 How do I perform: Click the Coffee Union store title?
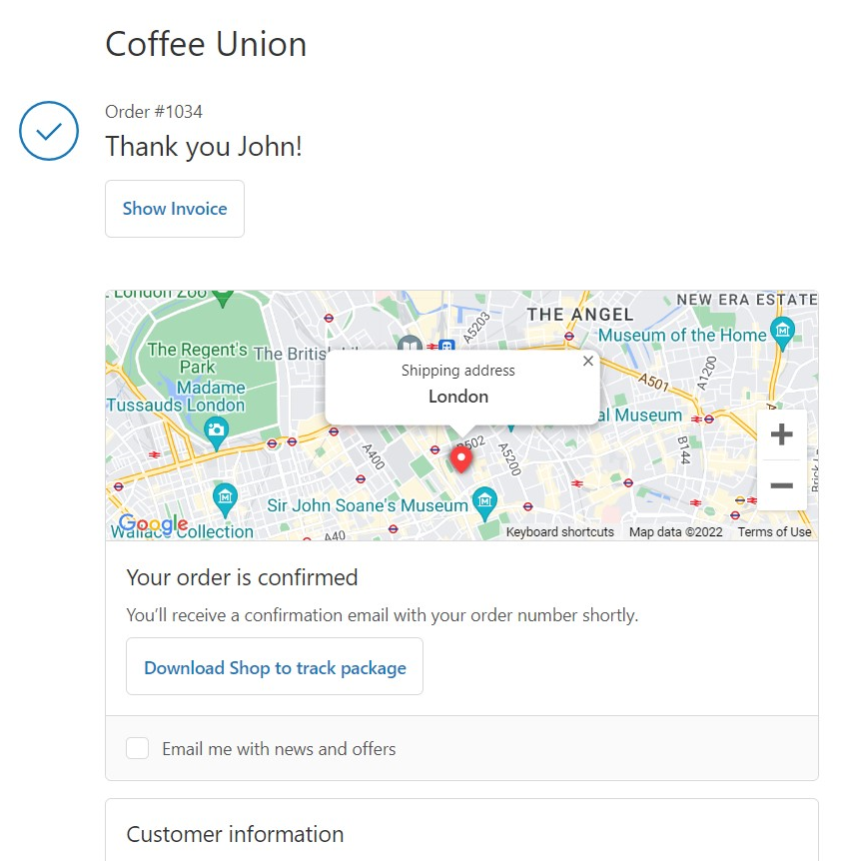206,44
